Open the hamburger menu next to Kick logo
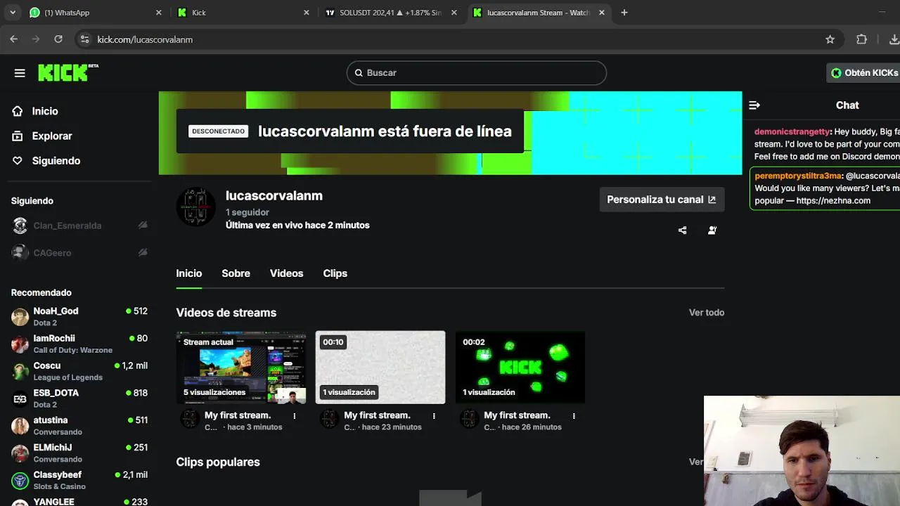The image size is (900, 506). tap(20, 73)
